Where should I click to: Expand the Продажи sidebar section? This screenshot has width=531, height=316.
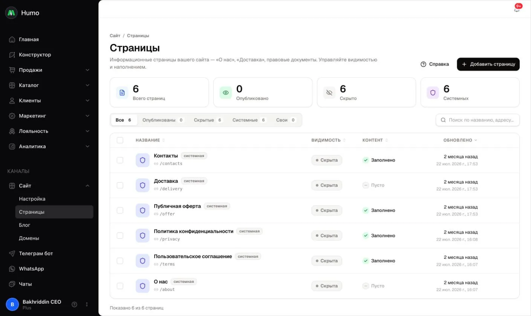50,70
